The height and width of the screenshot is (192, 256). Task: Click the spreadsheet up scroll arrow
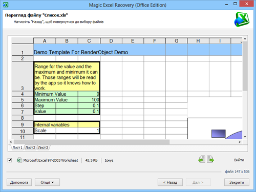point(245,39)
